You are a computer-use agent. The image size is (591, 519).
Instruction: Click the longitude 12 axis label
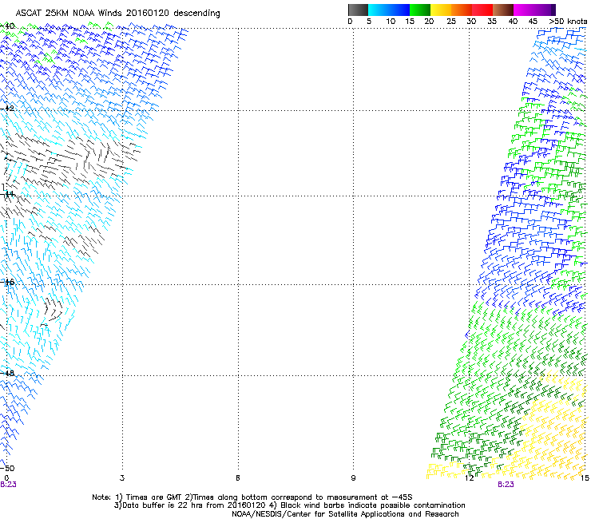(470, 478)
